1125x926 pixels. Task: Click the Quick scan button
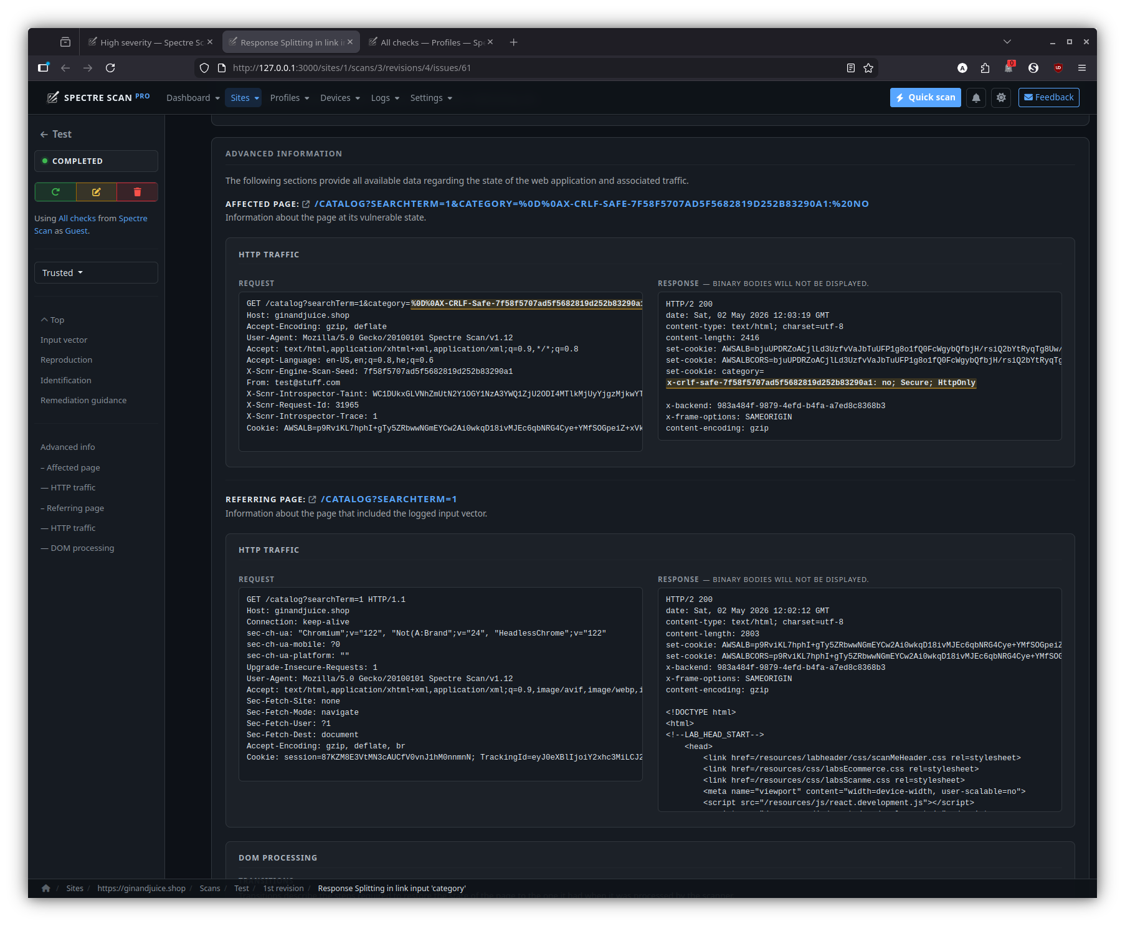tap(926, 98)
